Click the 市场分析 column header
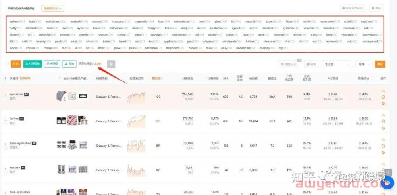The height and width of the screenshot is (195, 397). tap(364, 78)
